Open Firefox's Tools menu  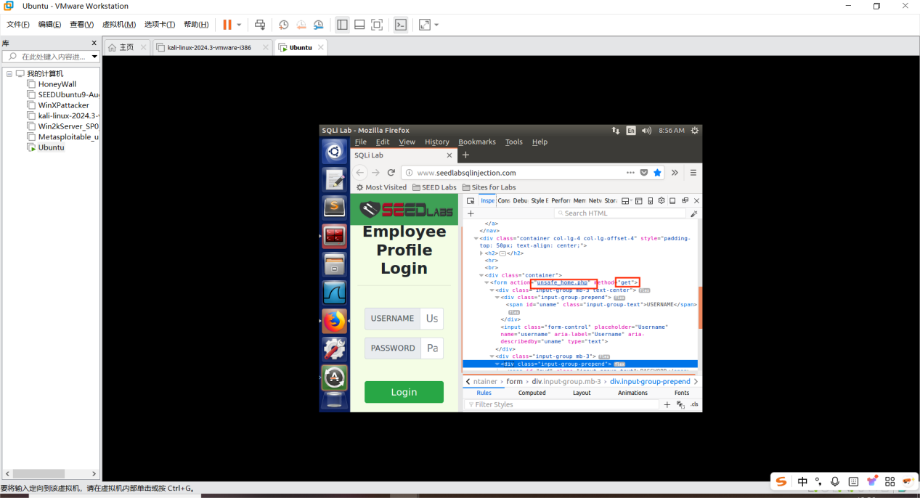[x=513, y=142]
